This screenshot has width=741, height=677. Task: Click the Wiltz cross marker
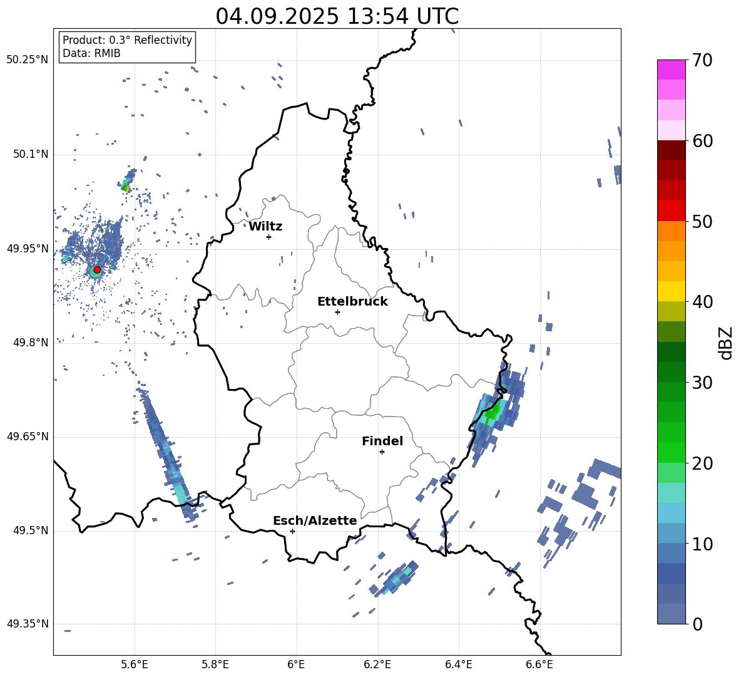pyautogui.click(x=268, y=237)
